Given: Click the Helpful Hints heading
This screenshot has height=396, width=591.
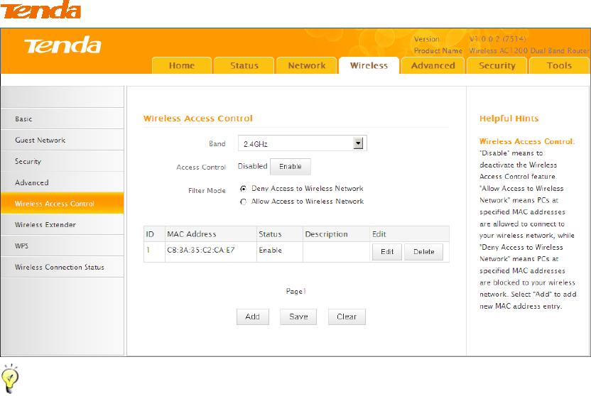Looking at the screenshot, I should [x=509, y=119].
